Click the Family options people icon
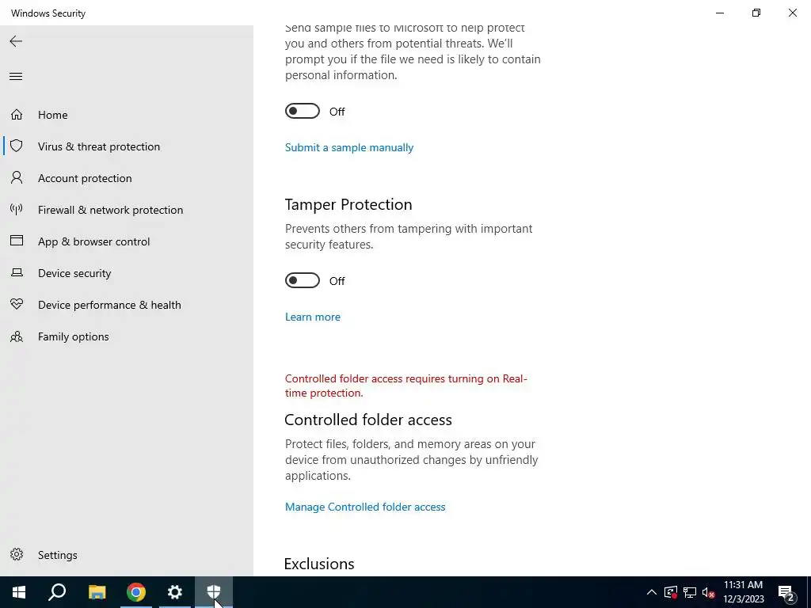811x608 pixels. pyautogui.click(x=17, y=336)
